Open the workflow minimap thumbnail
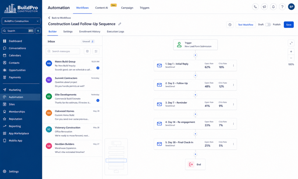 (x=116, y=157)
